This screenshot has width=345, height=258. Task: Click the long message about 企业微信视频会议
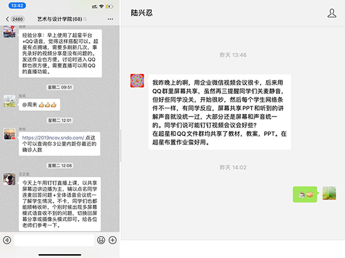pos(220,112)
